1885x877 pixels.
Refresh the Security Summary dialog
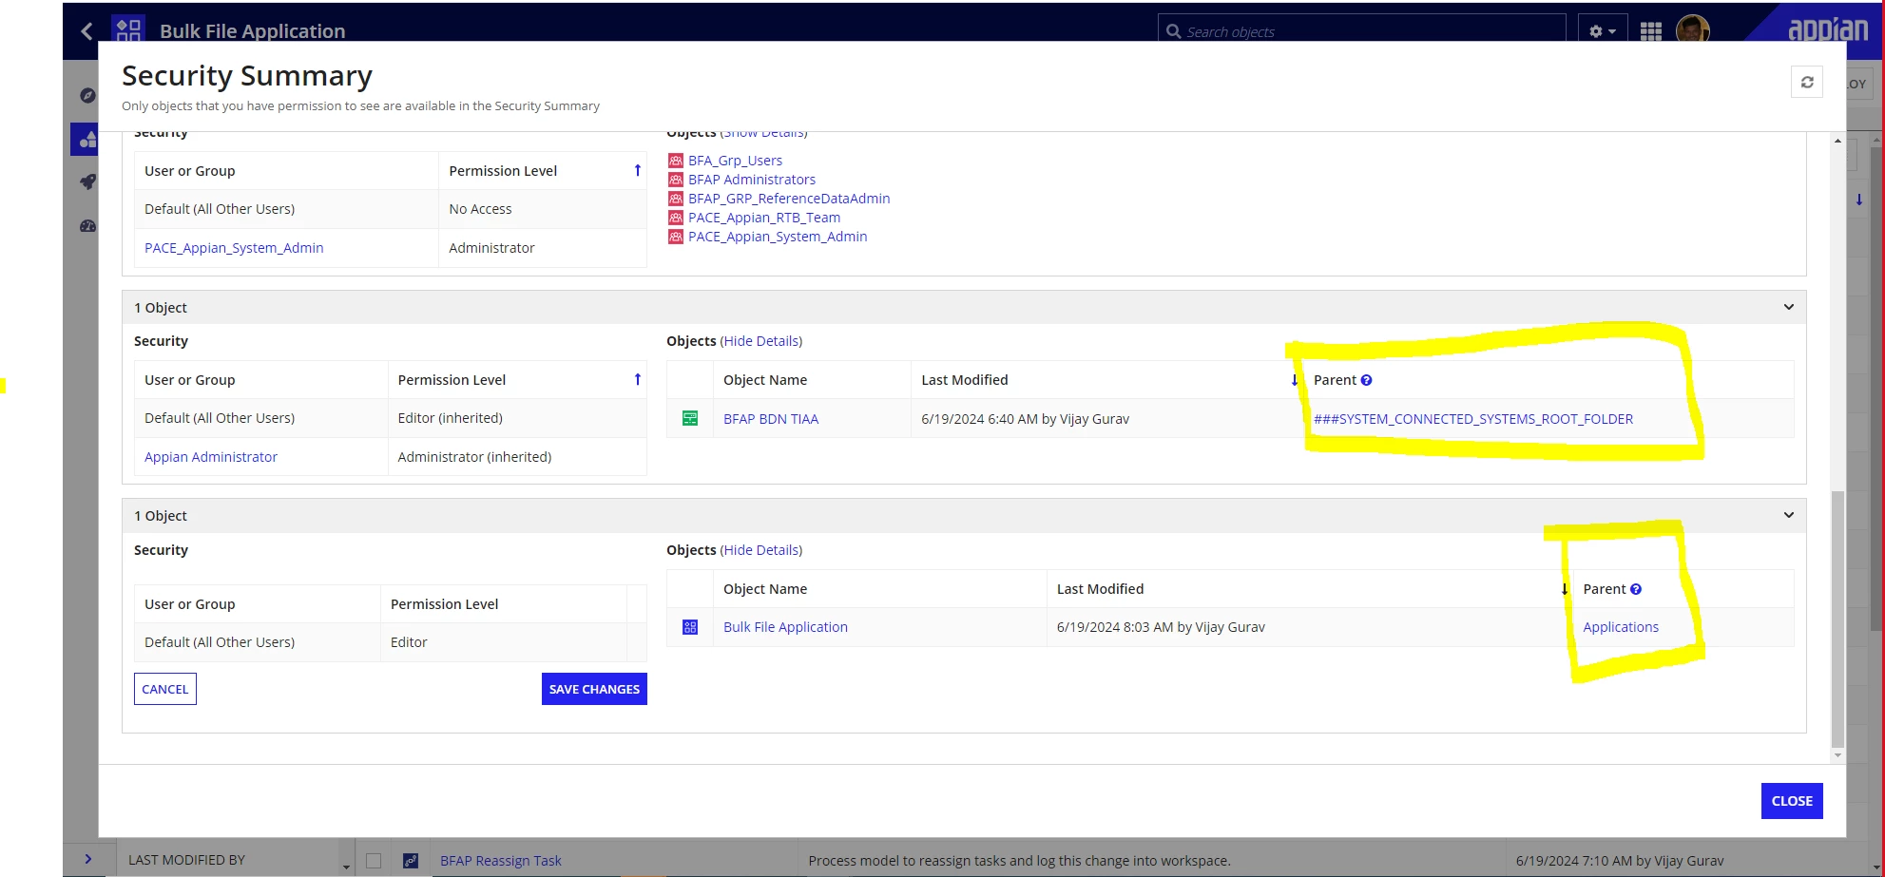click(x=1807, y=83)
